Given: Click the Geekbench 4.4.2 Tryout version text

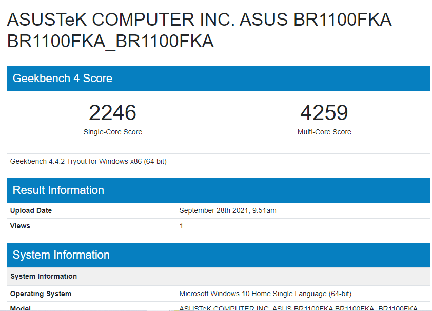Looking at the screenshot, I should (88, 161).
